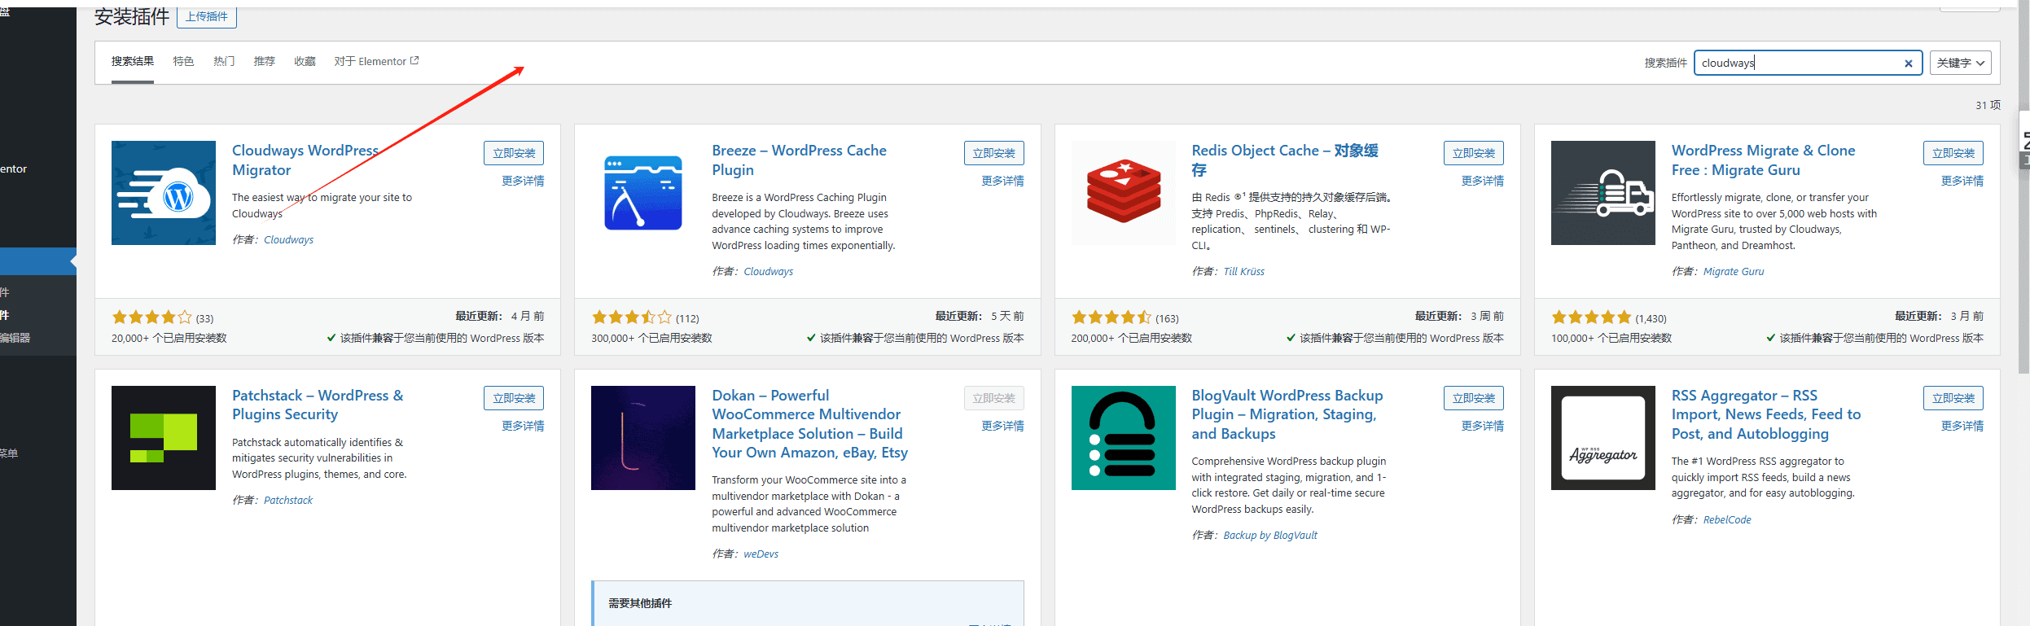2030x626 pixels.
Task: Click the Dokan plugin icon
Action: pyautogui.click(x=643, y=438)
